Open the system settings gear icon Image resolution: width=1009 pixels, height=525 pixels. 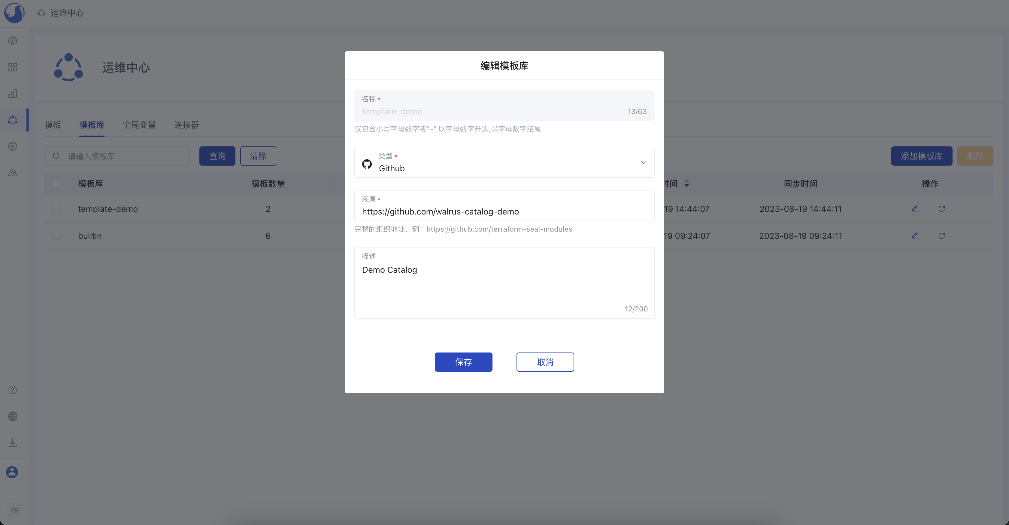(x=13, y=146)
